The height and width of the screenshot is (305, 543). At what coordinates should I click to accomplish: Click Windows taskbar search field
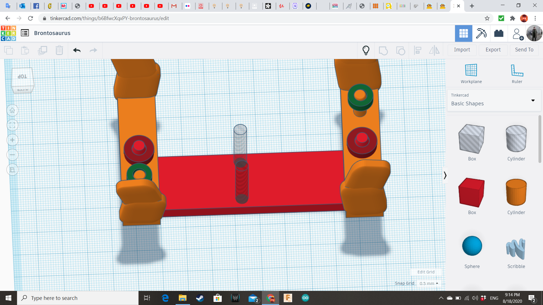pos(78,298)
